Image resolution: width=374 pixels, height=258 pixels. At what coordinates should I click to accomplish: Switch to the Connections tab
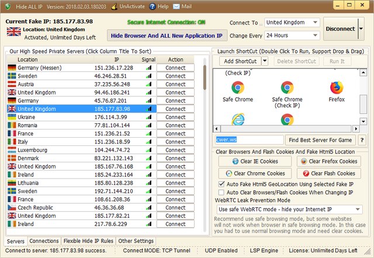pyautogui.click(x=44, y=240)
